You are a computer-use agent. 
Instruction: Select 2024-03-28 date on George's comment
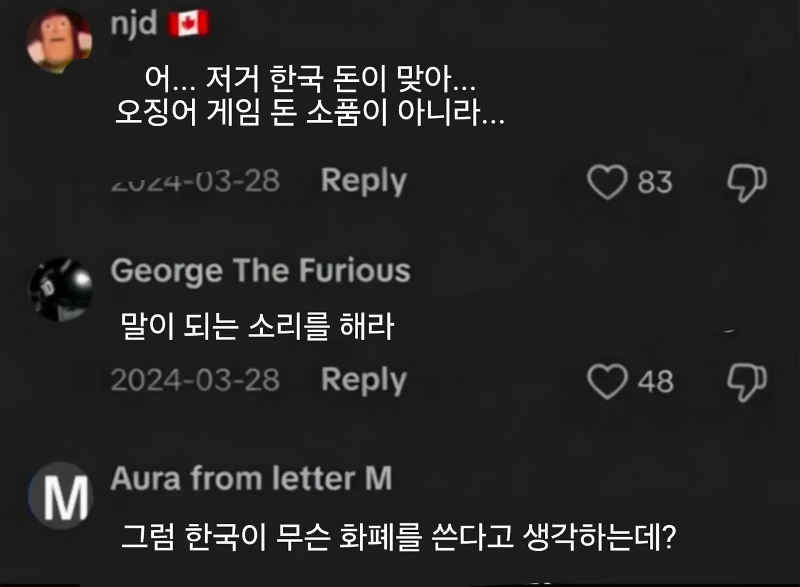pos(195,380)
